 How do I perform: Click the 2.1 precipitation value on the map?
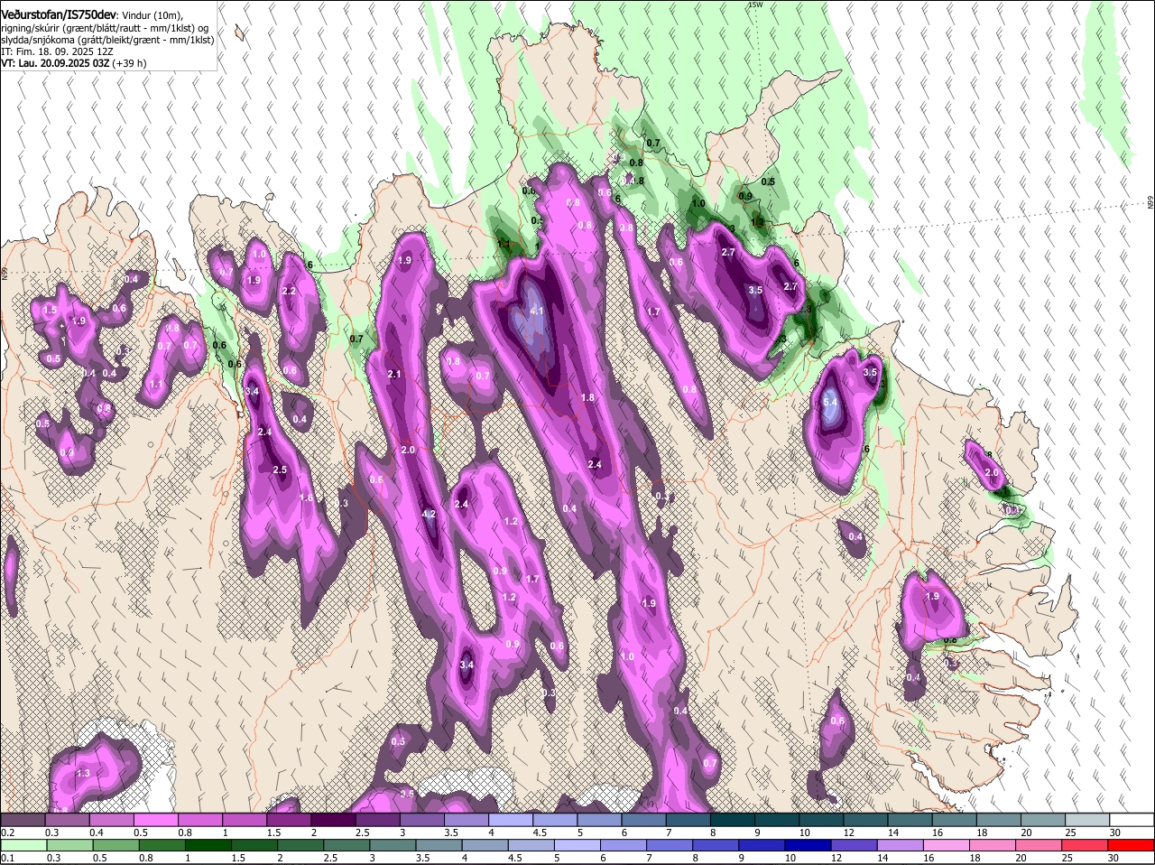(394, 375)
